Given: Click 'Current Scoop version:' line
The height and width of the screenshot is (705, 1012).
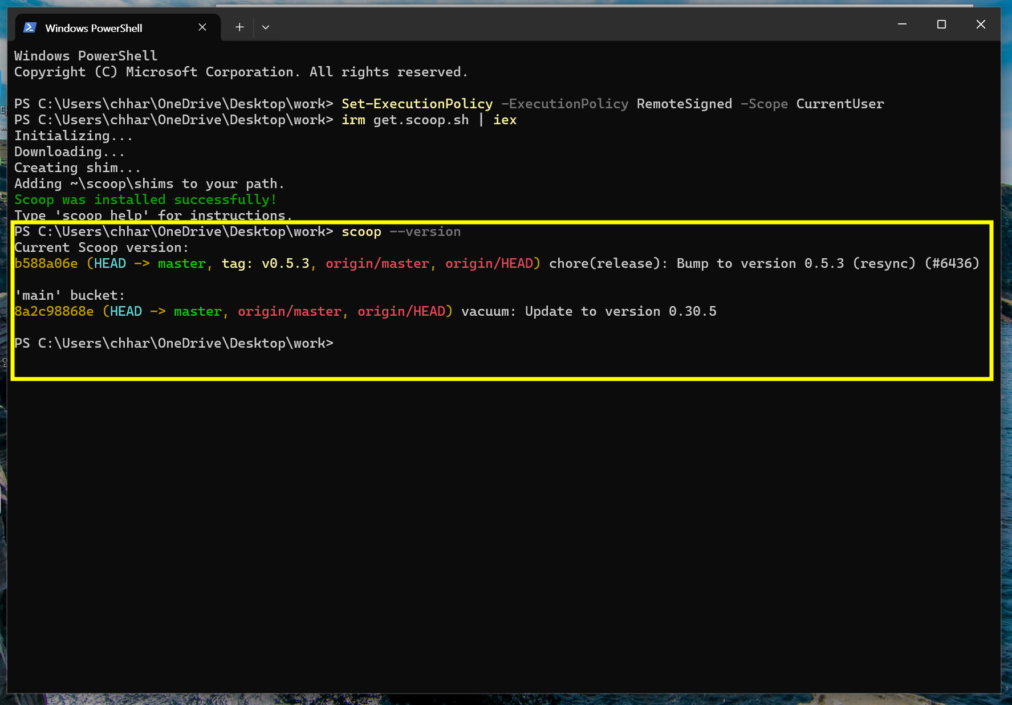Looking at the screenshot, I should pyautogui.click(x=101, y=247).
